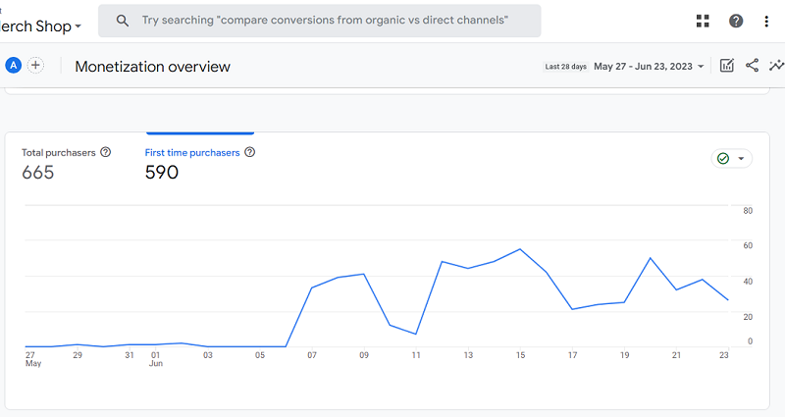Select the All Users 'A' segment badge
The image size is (785, 417).
pos(14,66)
